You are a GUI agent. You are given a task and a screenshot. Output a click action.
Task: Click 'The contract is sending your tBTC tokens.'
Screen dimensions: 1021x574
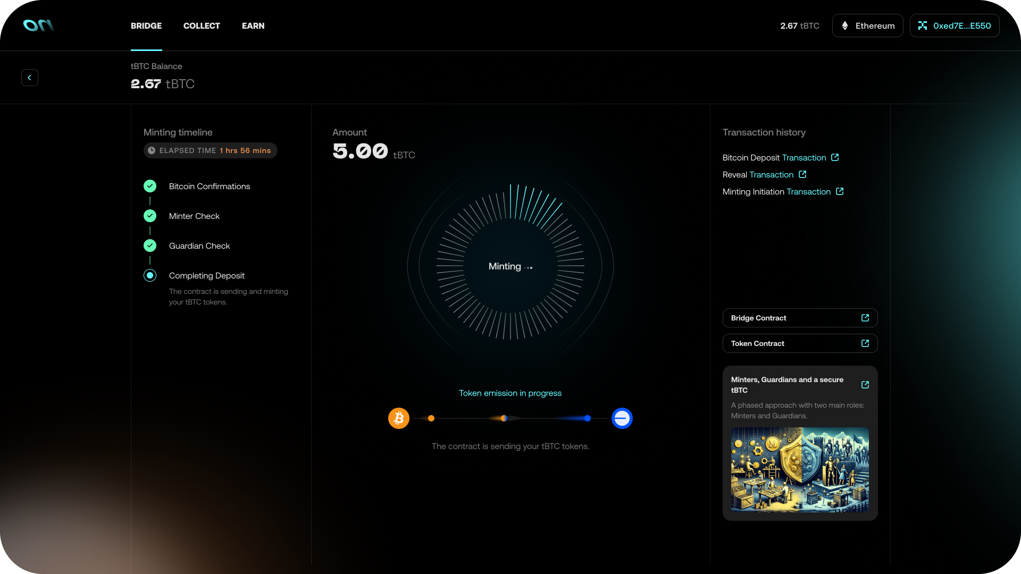(510, 446)
